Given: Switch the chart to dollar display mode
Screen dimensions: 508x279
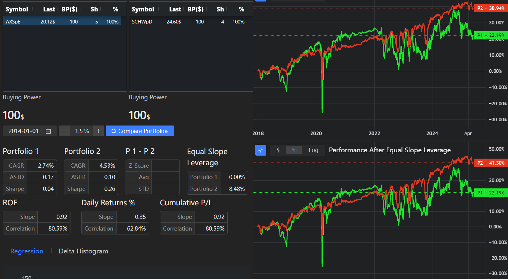Looking at the screenshot, I should 277,150.
